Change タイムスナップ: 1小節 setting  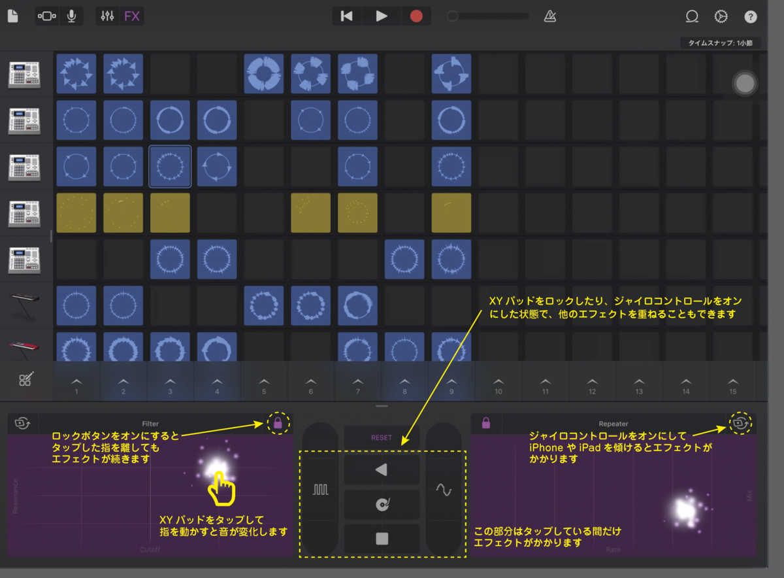click(x=719, y=43)
